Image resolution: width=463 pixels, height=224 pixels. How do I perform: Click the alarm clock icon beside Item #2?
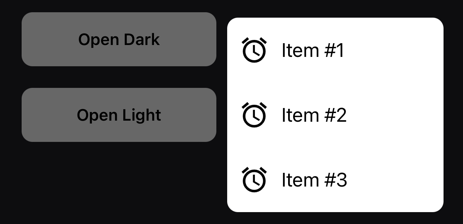[254, 115]
